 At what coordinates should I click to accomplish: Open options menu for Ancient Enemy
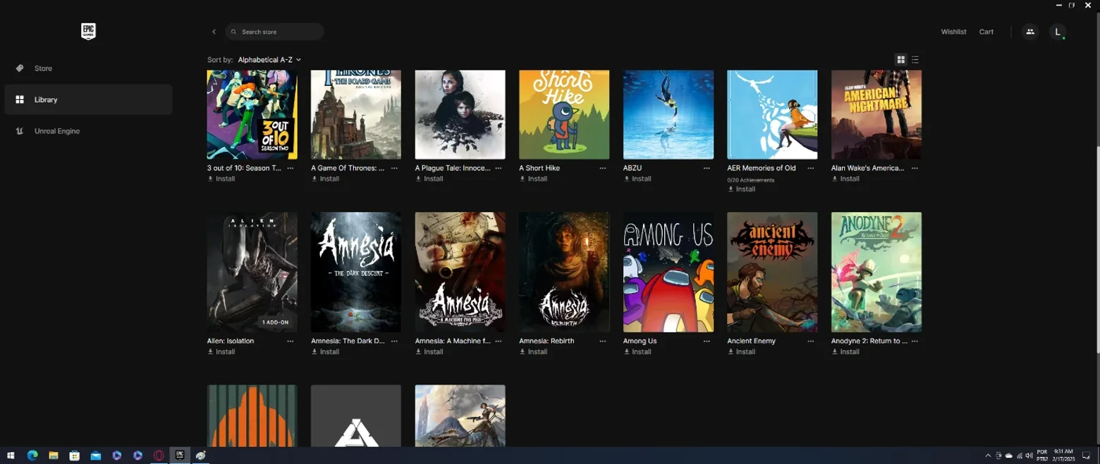(811, 341)
